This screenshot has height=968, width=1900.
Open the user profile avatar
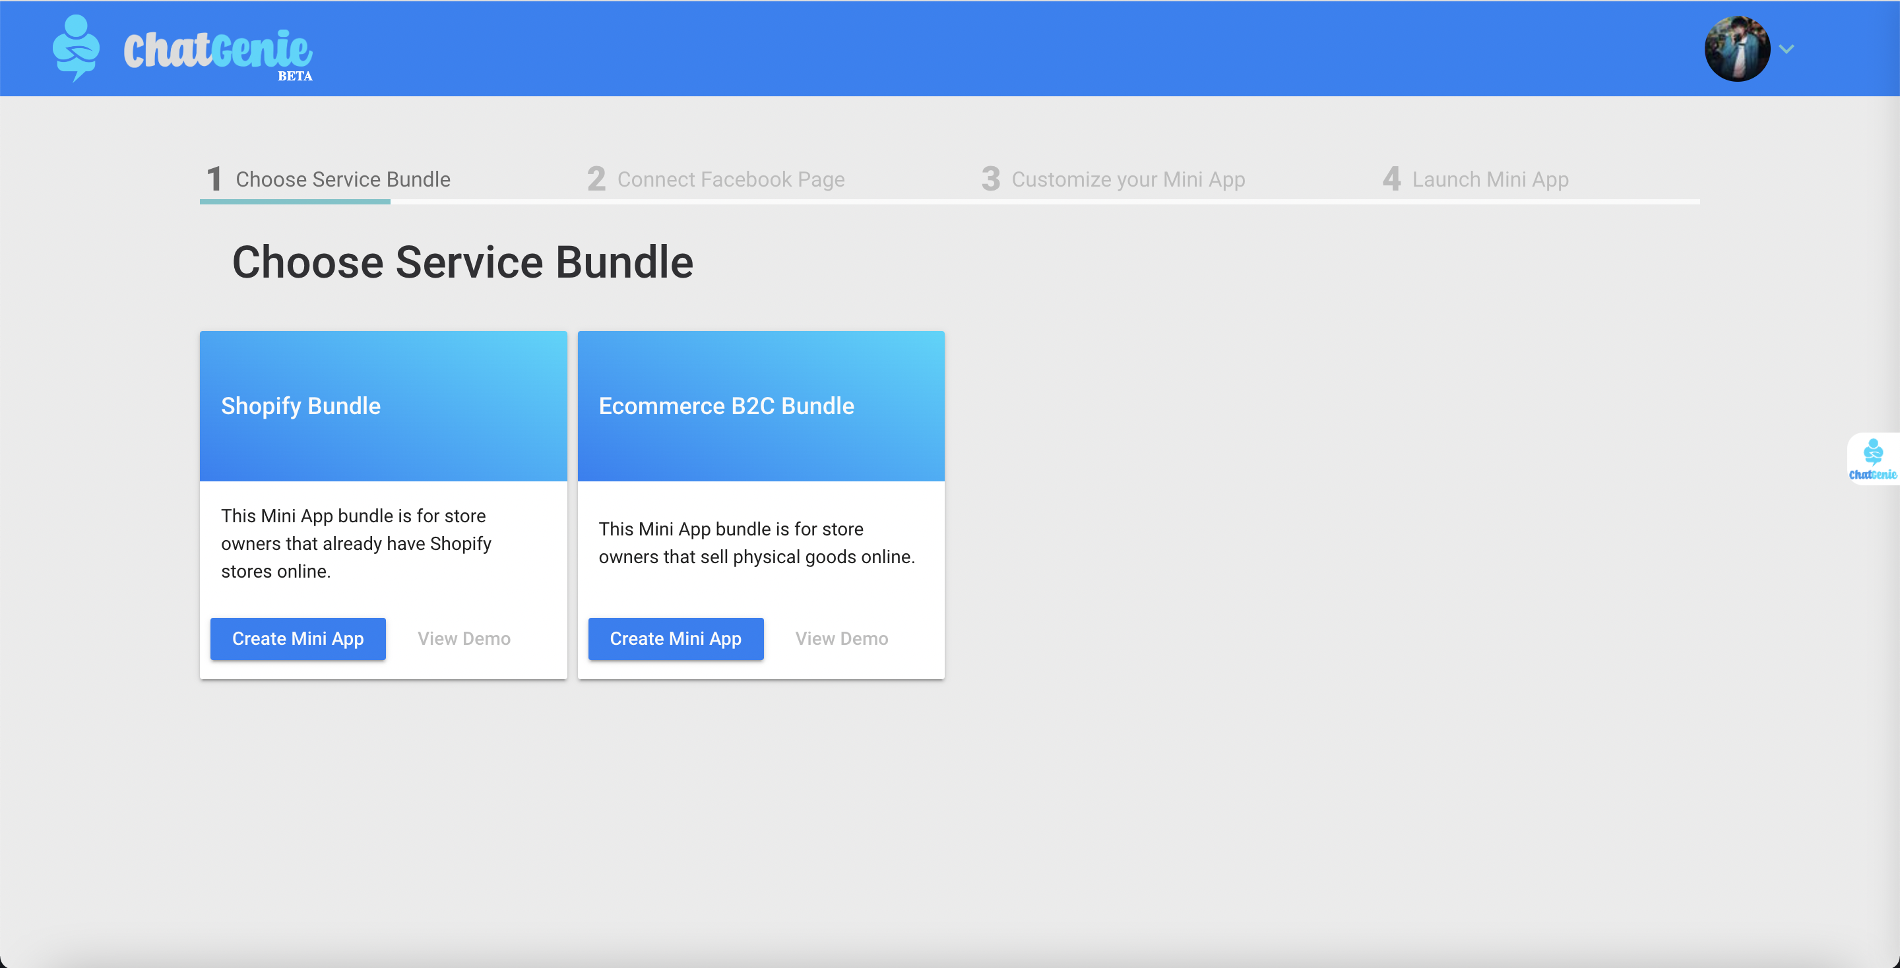(x=1737, y=49)
